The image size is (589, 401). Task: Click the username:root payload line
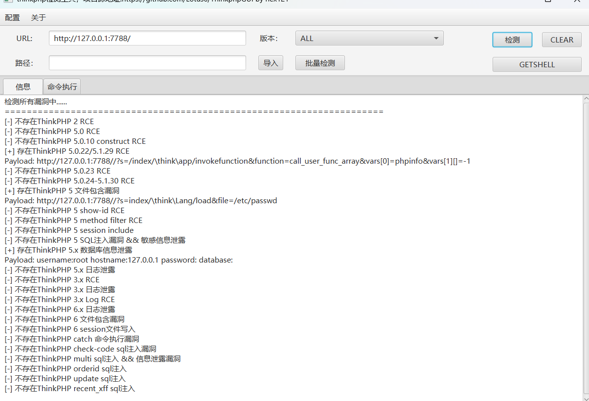pos(119,260)
